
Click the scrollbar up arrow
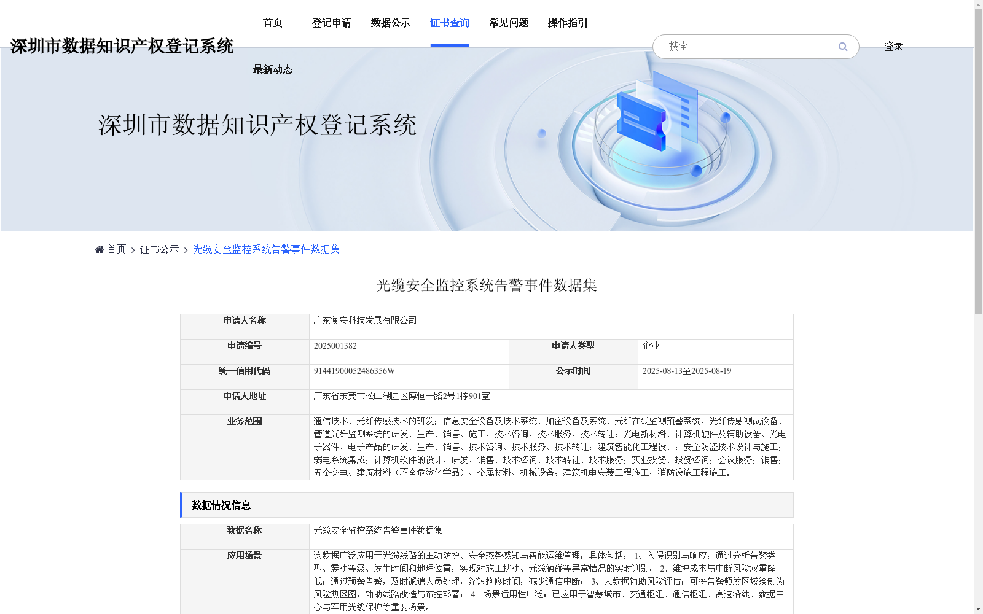tap(978, 5)
